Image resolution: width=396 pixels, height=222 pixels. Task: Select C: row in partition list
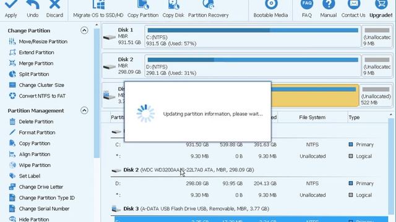tap(249, 144)
